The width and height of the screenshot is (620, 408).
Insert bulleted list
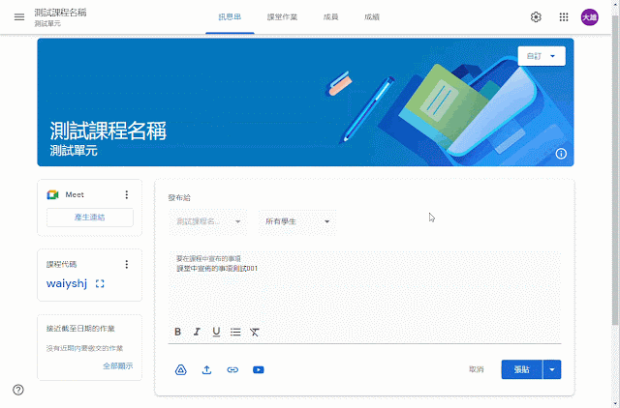(x=235, y=332)
